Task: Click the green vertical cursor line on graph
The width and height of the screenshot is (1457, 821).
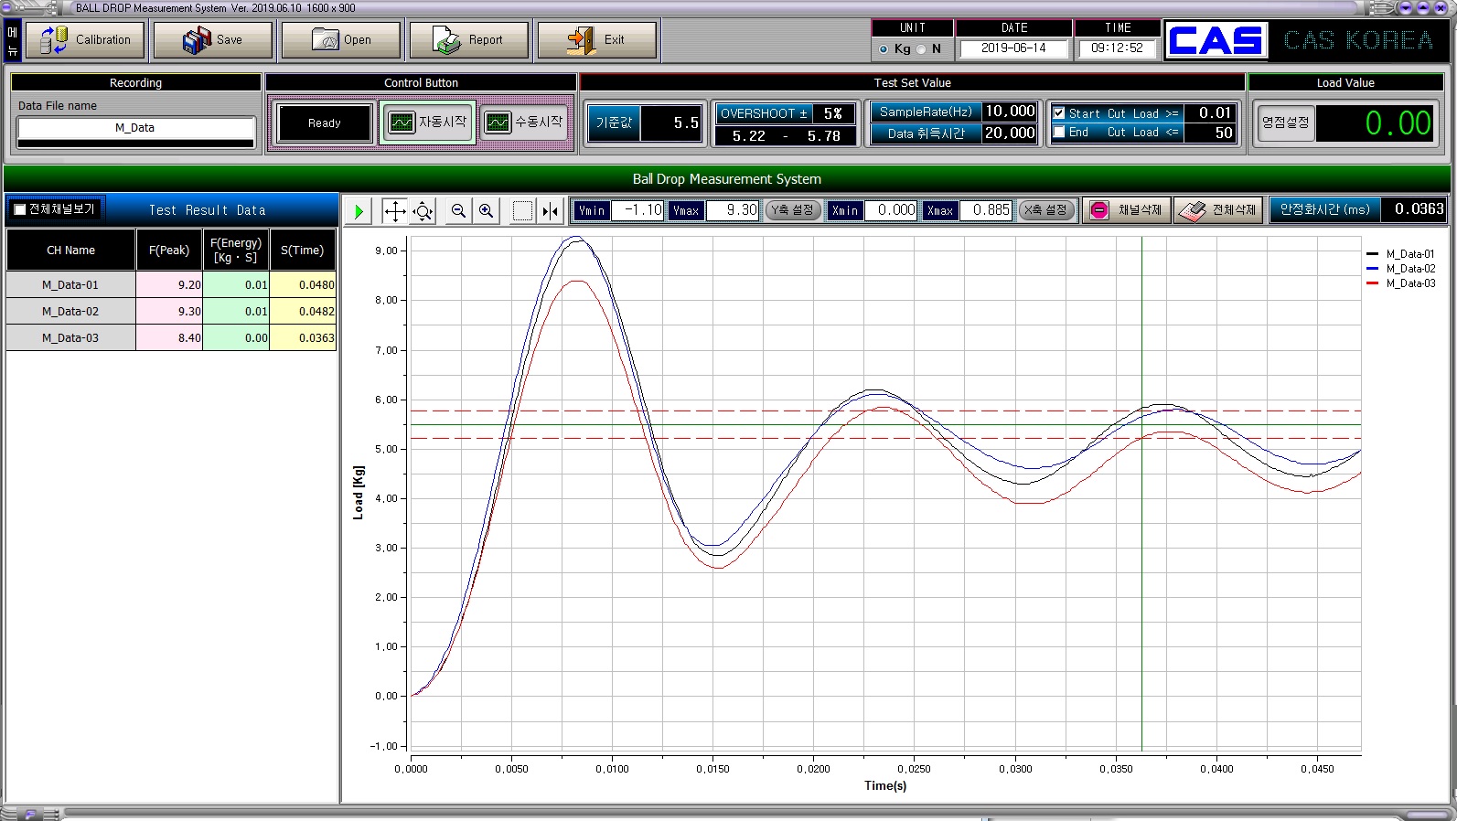Action: tap(1141, 494)
